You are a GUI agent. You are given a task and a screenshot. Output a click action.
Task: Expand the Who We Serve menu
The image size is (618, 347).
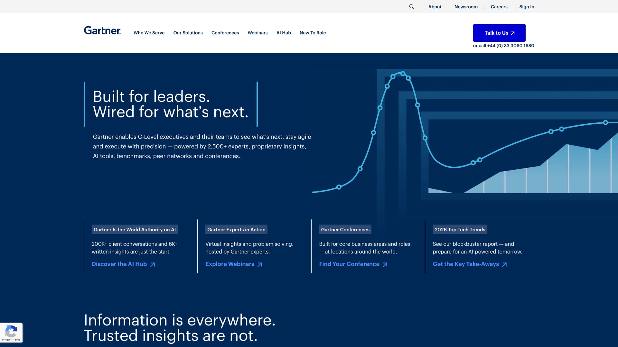tap(149, 33)
